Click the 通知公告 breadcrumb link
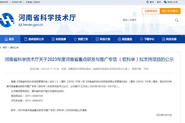Screen dimensions: 185x123 pos(14,48)
